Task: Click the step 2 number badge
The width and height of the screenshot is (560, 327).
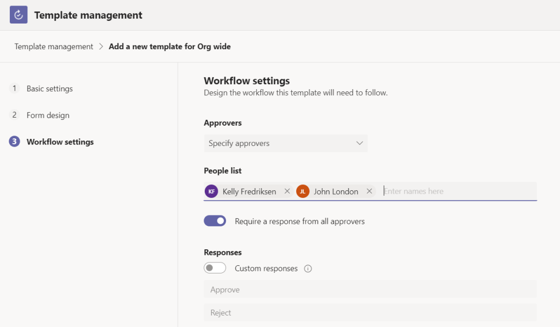Action: click(x=14, y=115)
